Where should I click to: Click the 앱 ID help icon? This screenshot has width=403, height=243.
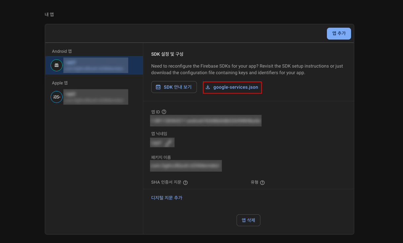[x=164, y=112]
